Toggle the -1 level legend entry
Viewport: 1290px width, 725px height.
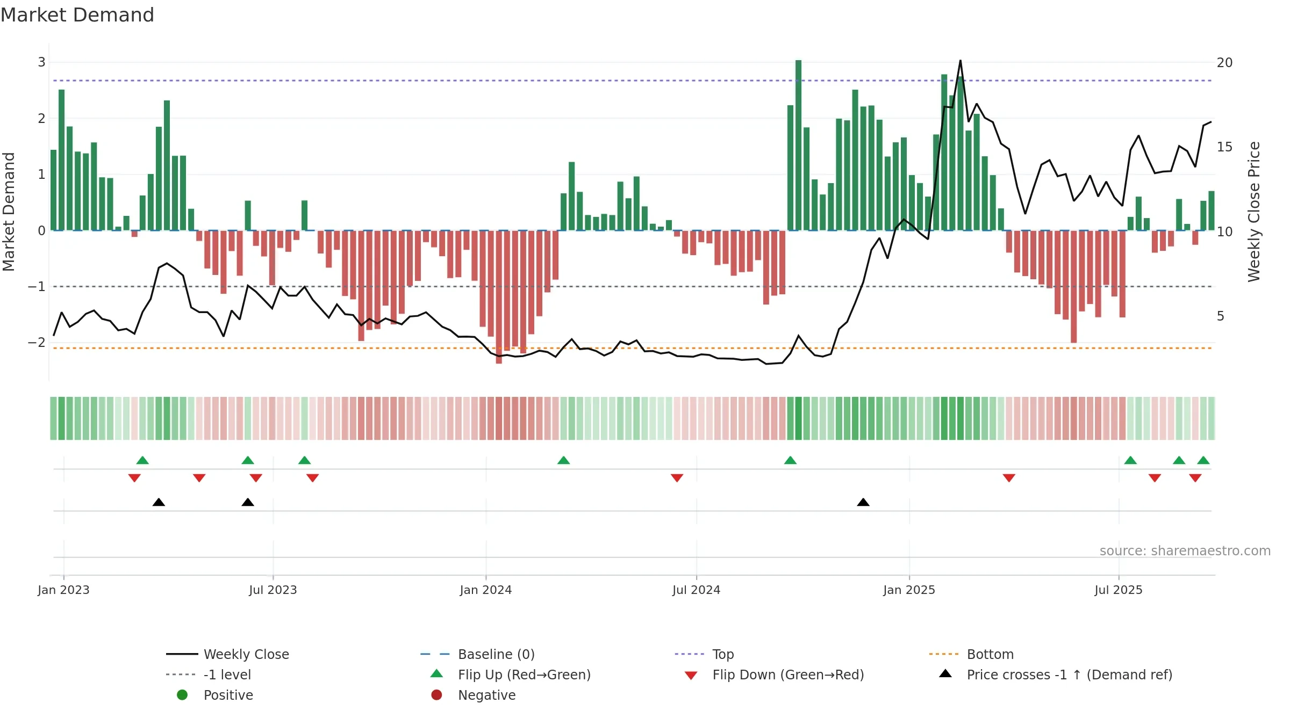[209, 675]
